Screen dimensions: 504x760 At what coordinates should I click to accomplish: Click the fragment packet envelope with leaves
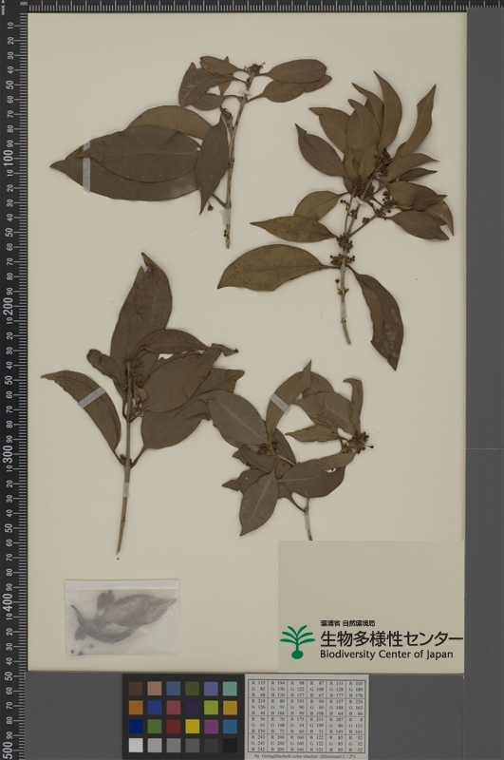(x=122, y=618)
